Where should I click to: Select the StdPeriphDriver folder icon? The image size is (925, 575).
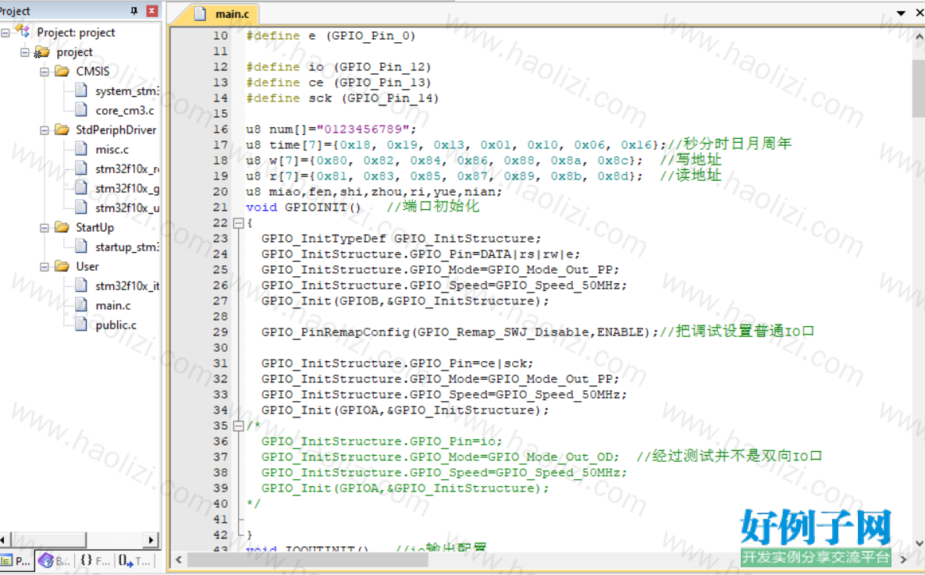click(x=62, y=130)
